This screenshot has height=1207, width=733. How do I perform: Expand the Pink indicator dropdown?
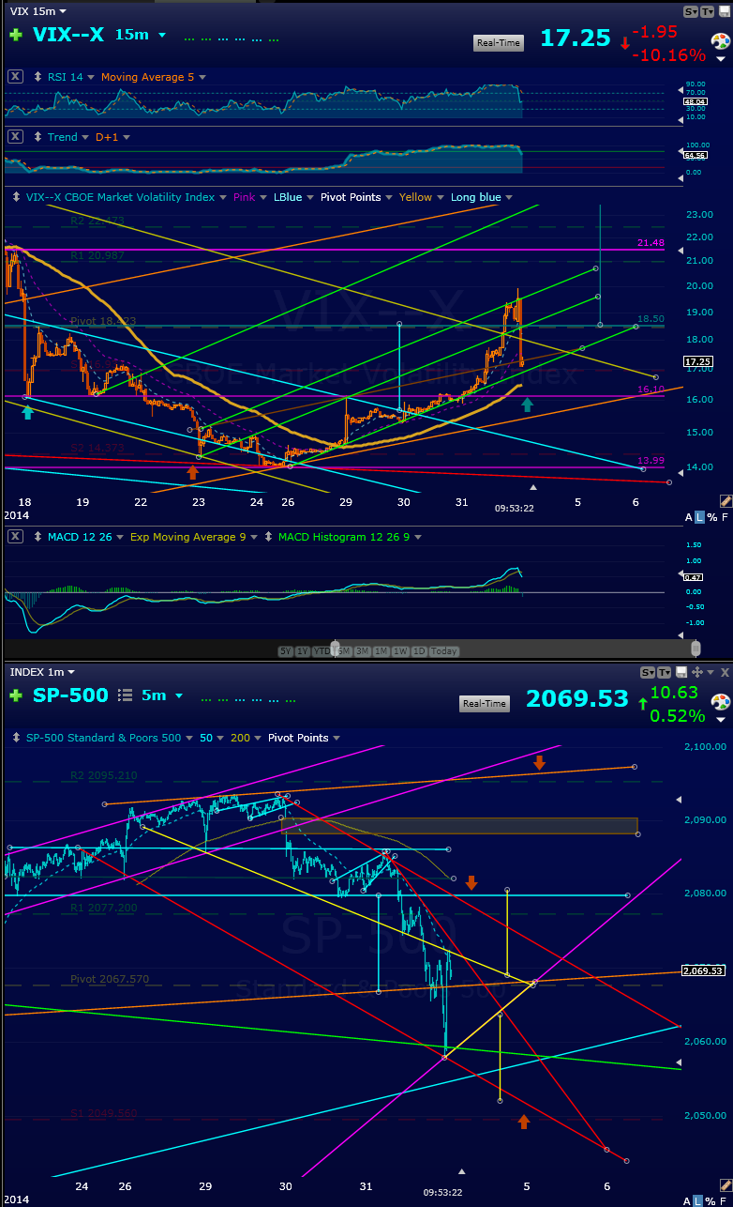[x=262, y=197]
